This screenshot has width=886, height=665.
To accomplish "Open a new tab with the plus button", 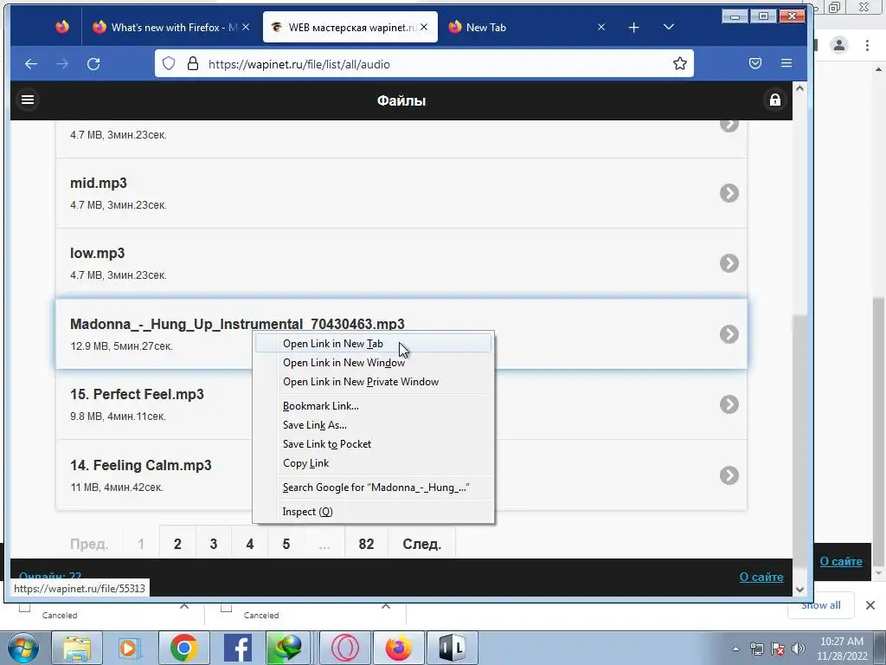I will (x=634, y=27).
